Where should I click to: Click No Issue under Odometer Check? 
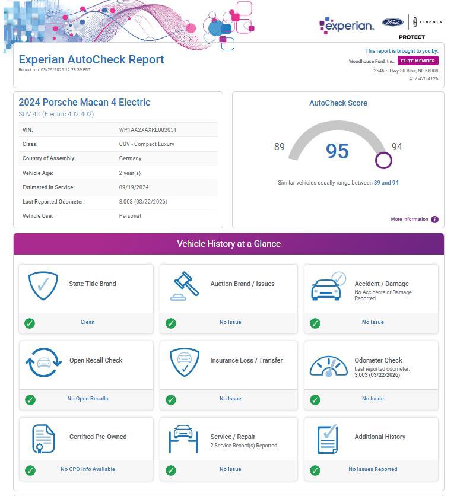click(x=373, y=399)
